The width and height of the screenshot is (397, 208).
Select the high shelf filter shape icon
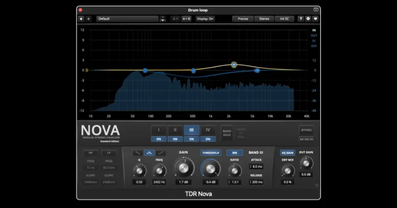(160, 153)
